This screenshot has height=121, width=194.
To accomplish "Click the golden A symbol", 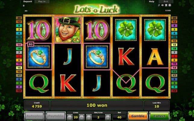I will (155, 57).
